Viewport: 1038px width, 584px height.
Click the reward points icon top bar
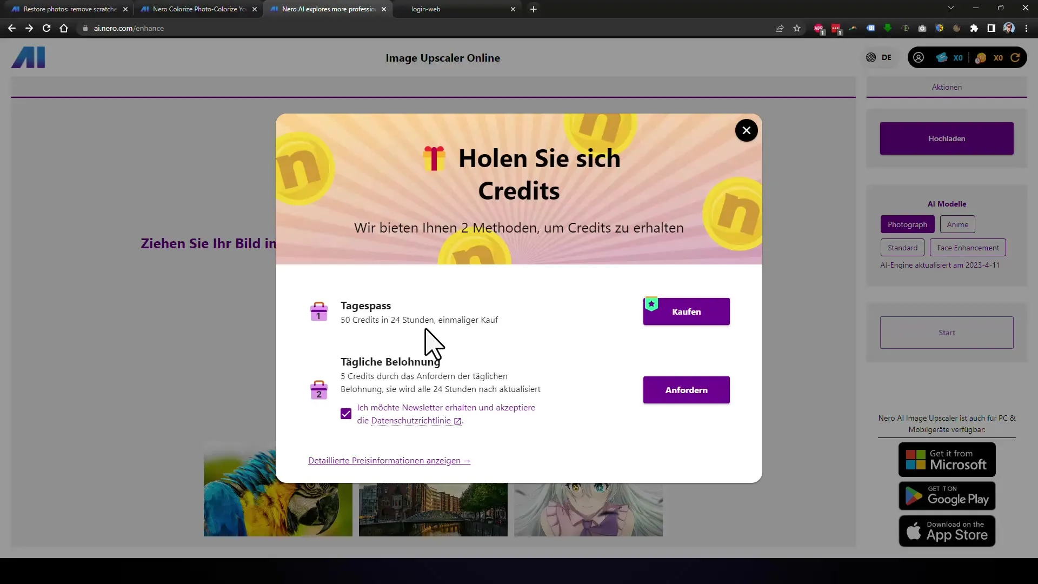(984, 57)
